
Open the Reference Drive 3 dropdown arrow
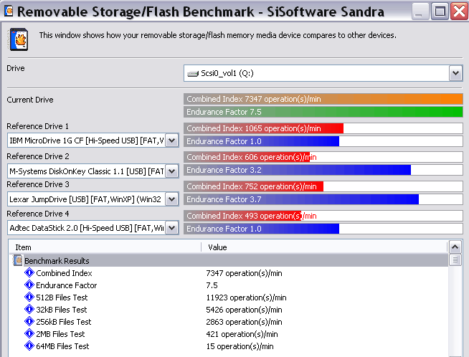click(x=171, y=199)
